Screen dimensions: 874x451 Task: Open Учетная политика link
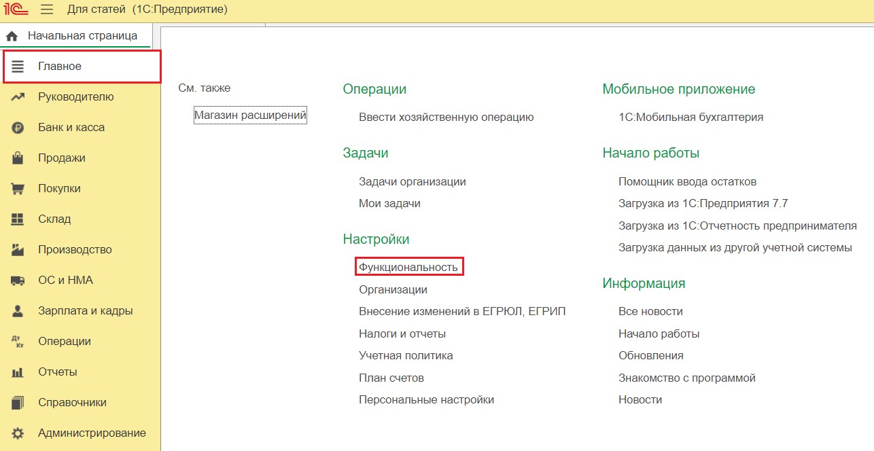pos(406,356)
